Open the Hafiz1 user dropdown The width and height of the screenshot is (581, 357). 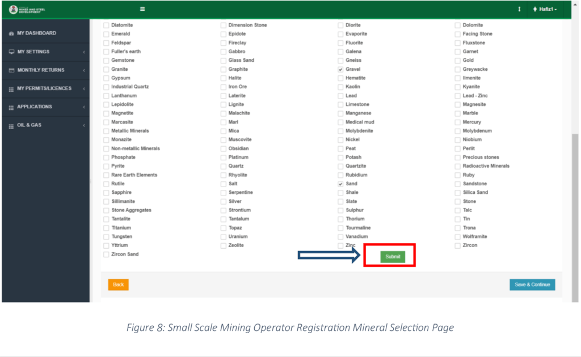(x=544, y=10)
